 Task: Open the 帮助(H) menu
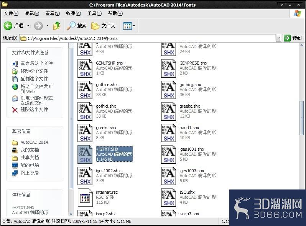tap(115, 13)
